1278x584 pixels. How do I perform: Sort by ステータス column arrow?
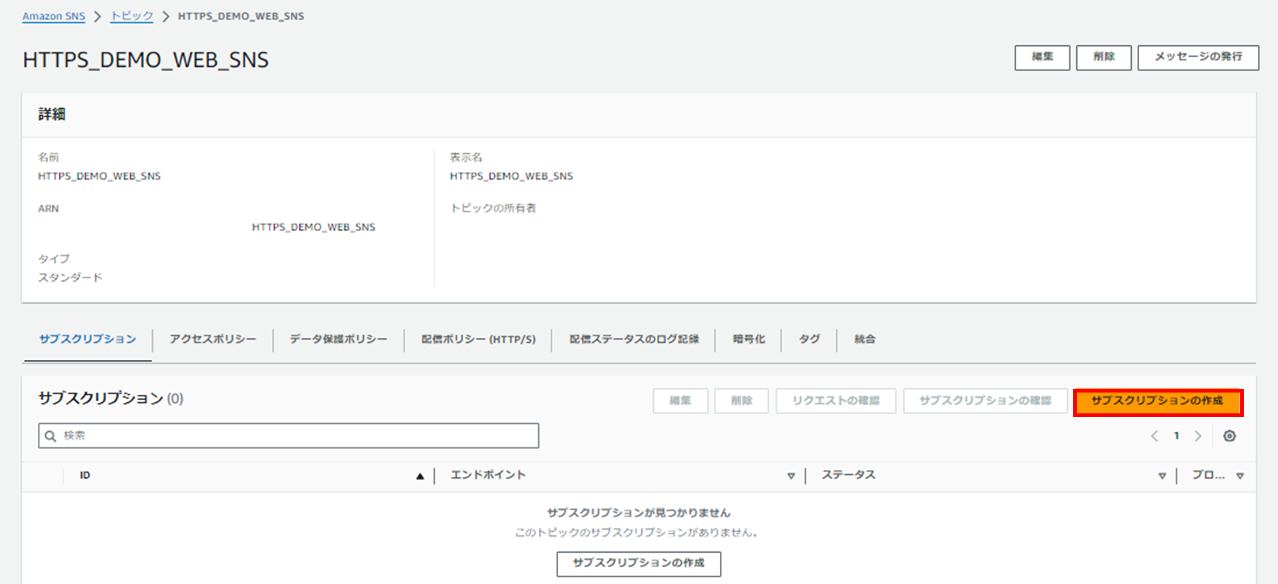click(x=1162, y=476)
